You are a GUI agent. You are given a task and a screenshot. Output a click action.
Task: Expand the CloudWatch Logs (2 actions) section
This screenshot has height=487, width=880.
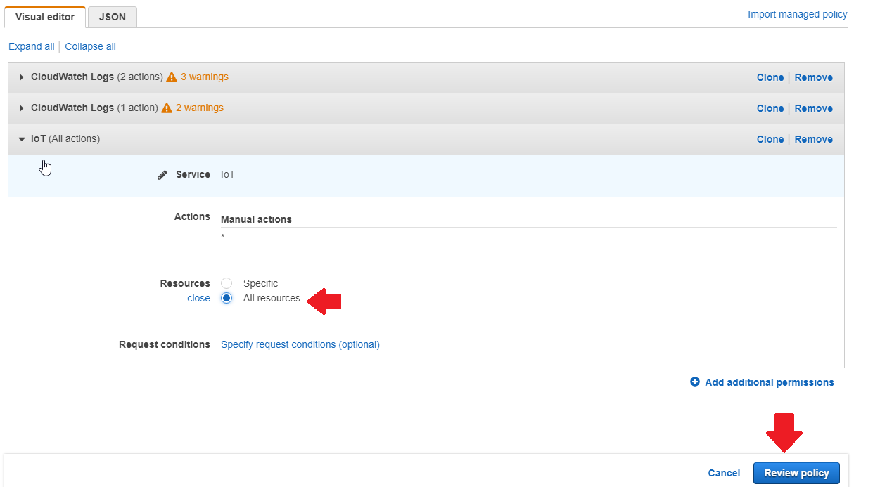point(21,77)
